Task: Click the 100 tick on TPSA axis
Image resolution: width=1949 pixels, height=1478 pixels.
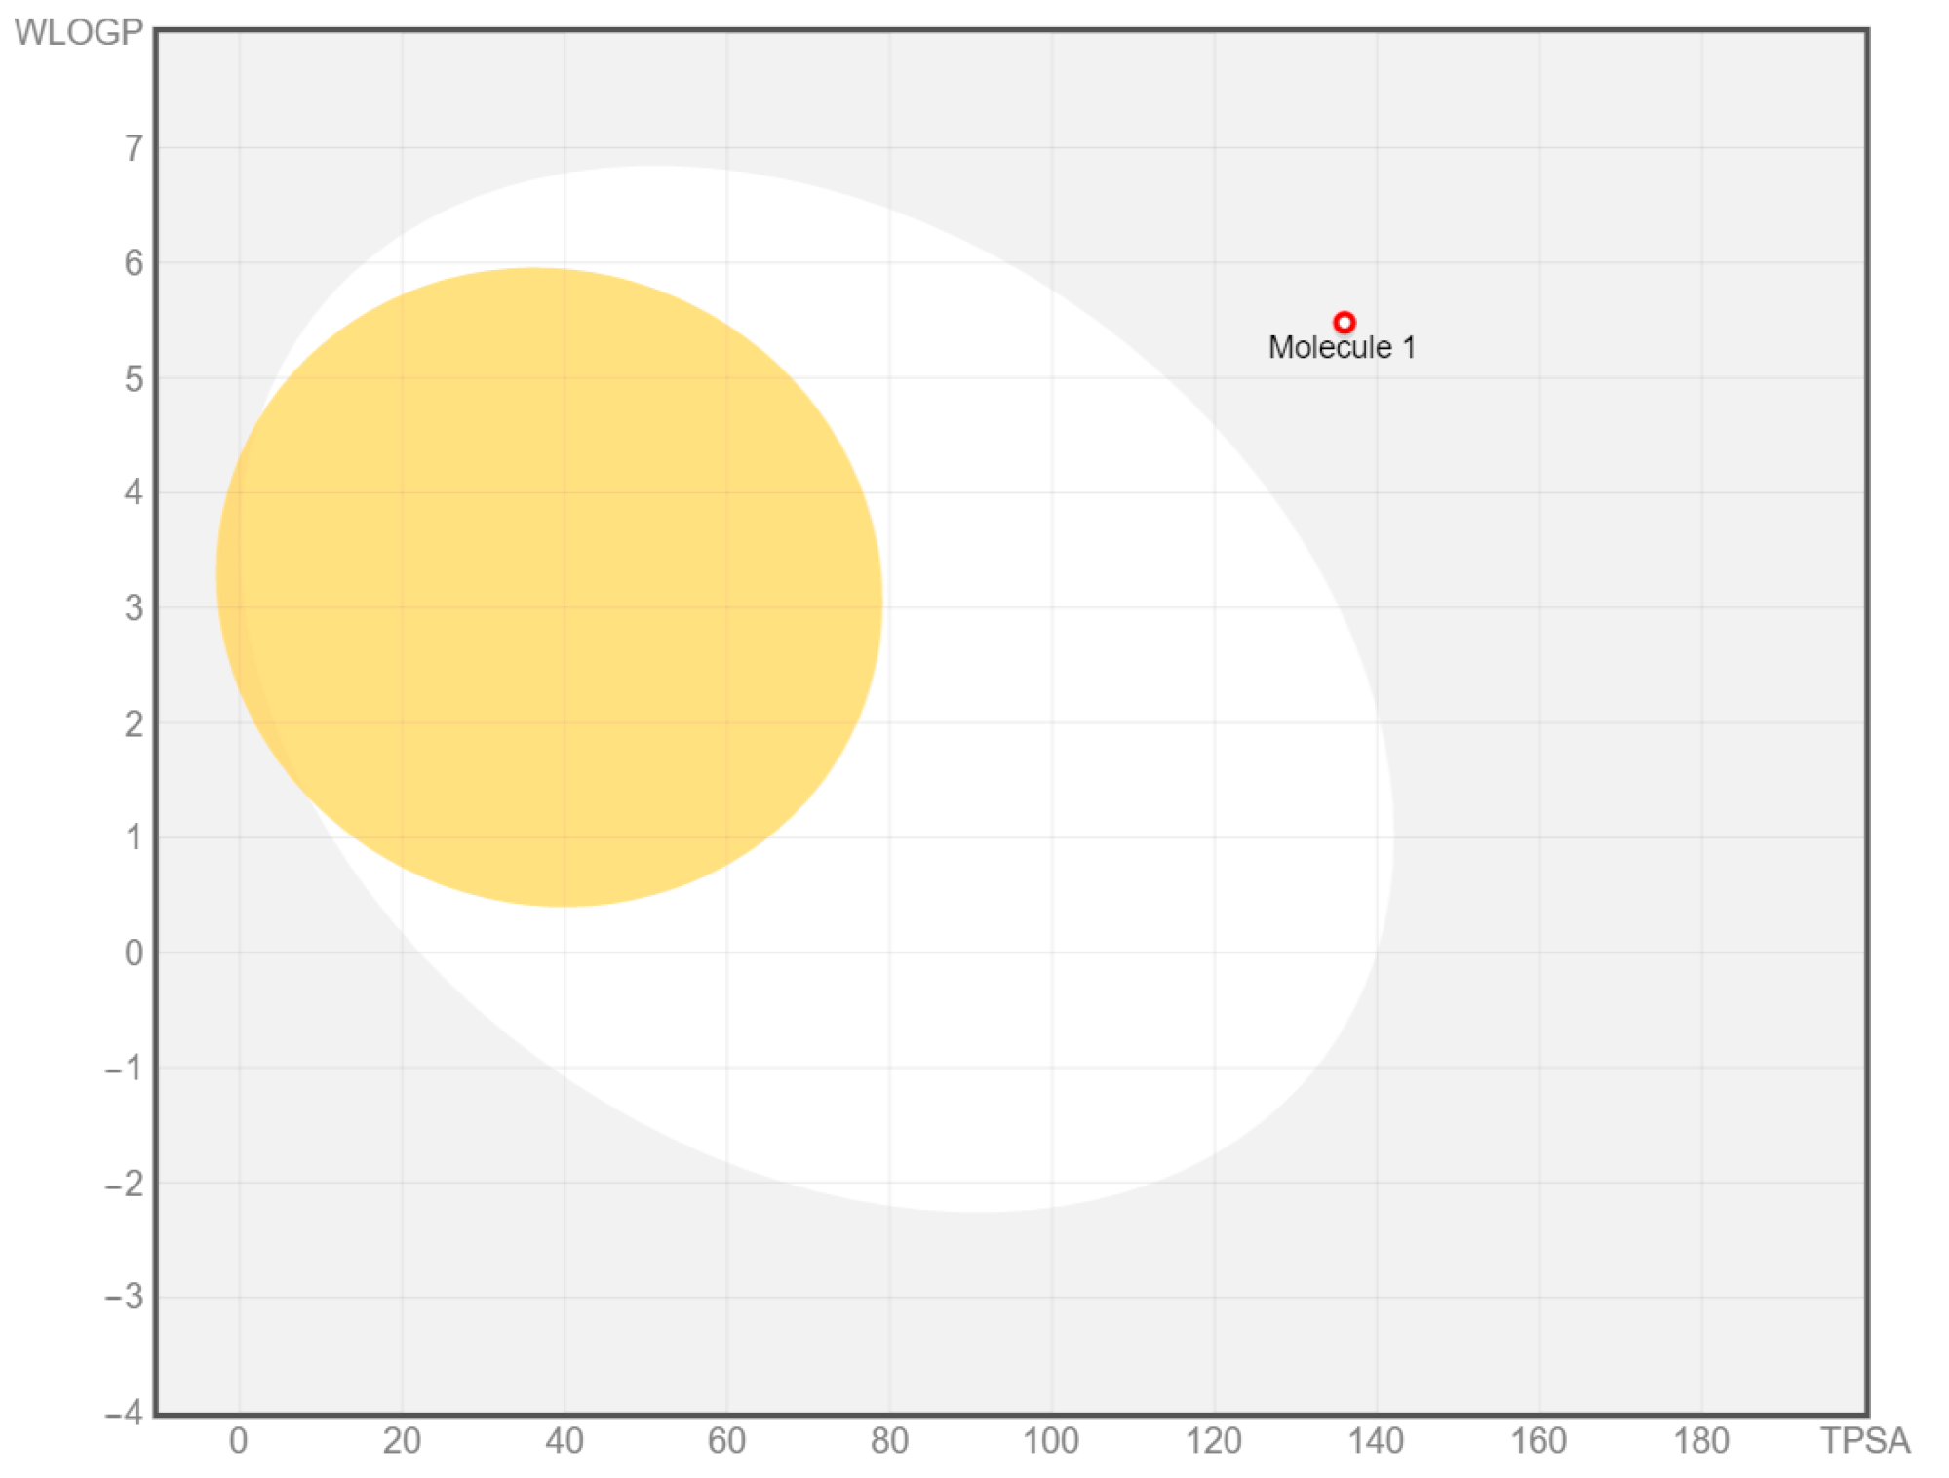Action: (x=1050, y=1440)
